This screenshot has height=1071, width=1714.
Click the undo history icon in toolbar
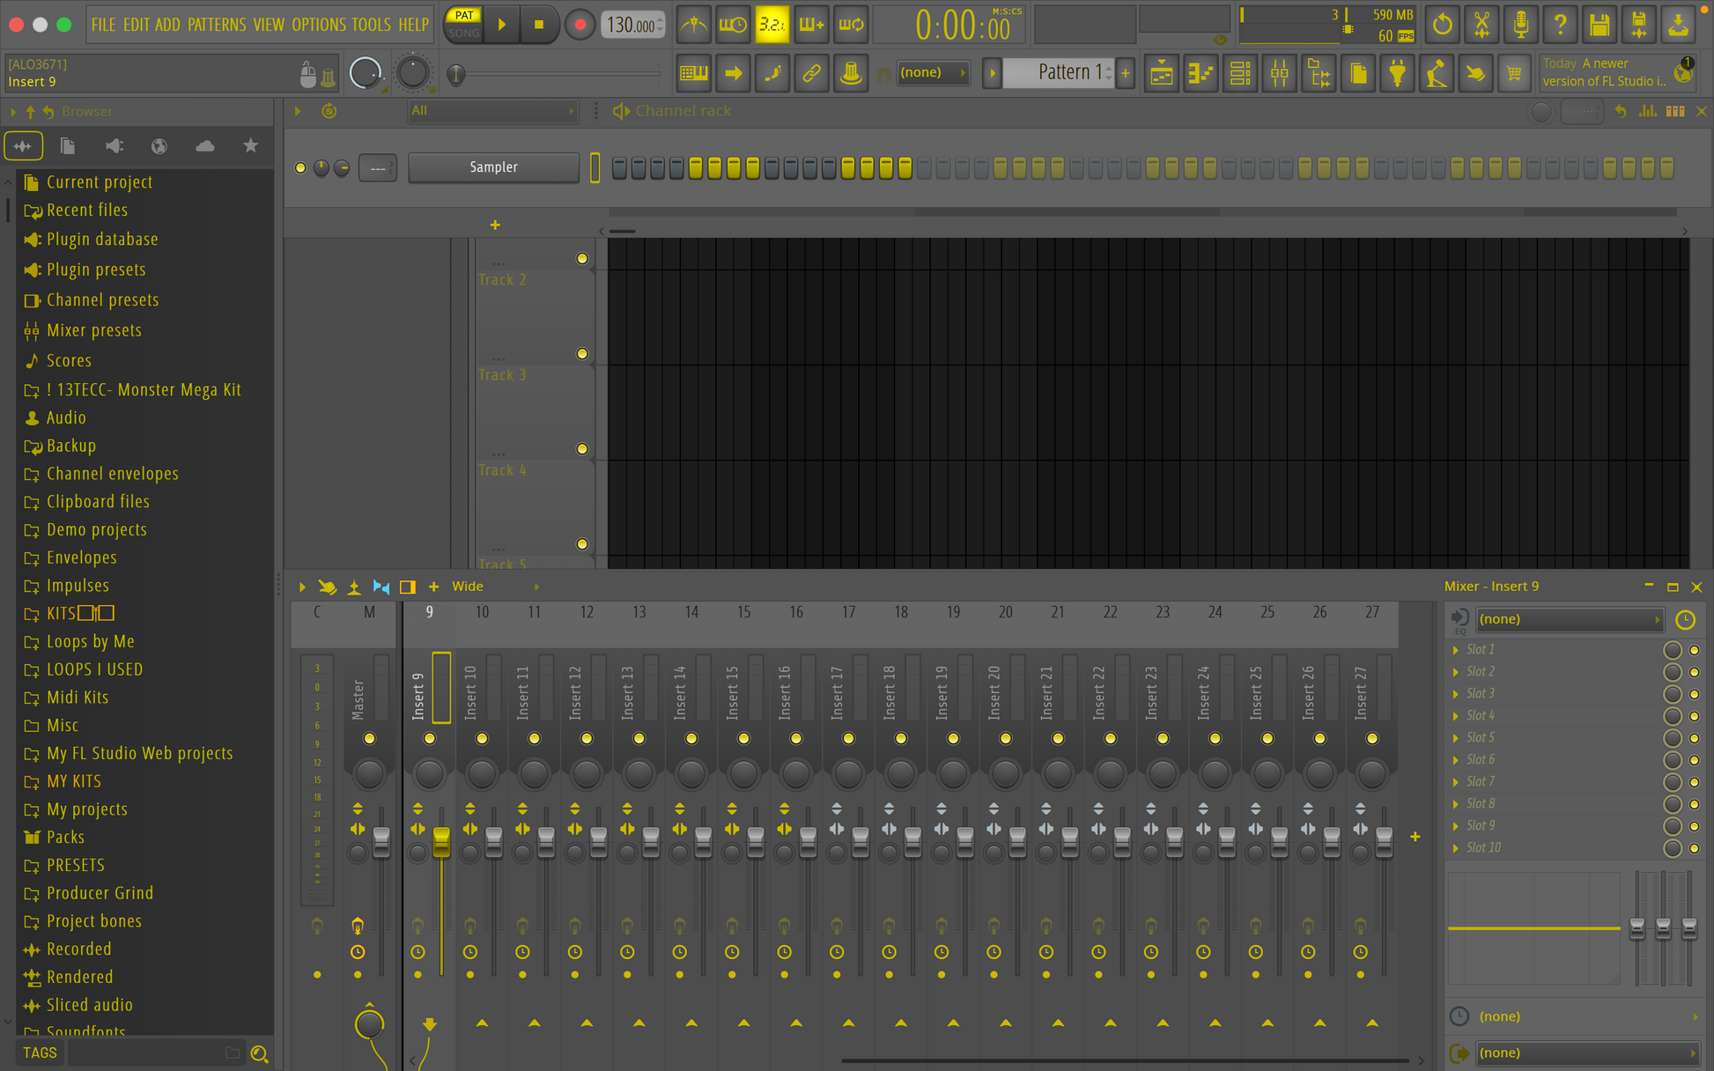click(1442, 25)
